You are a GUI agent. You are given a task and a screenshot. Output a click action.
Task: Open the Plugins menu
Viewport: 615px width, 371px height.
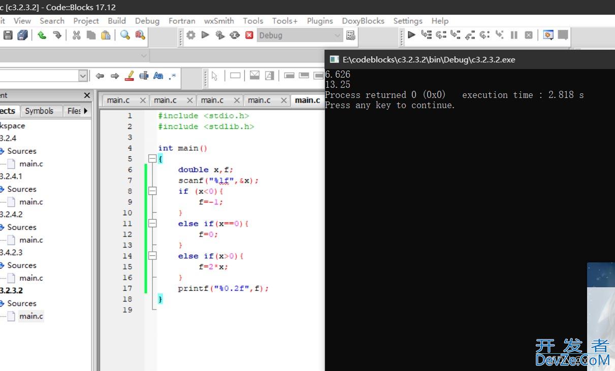320,21
